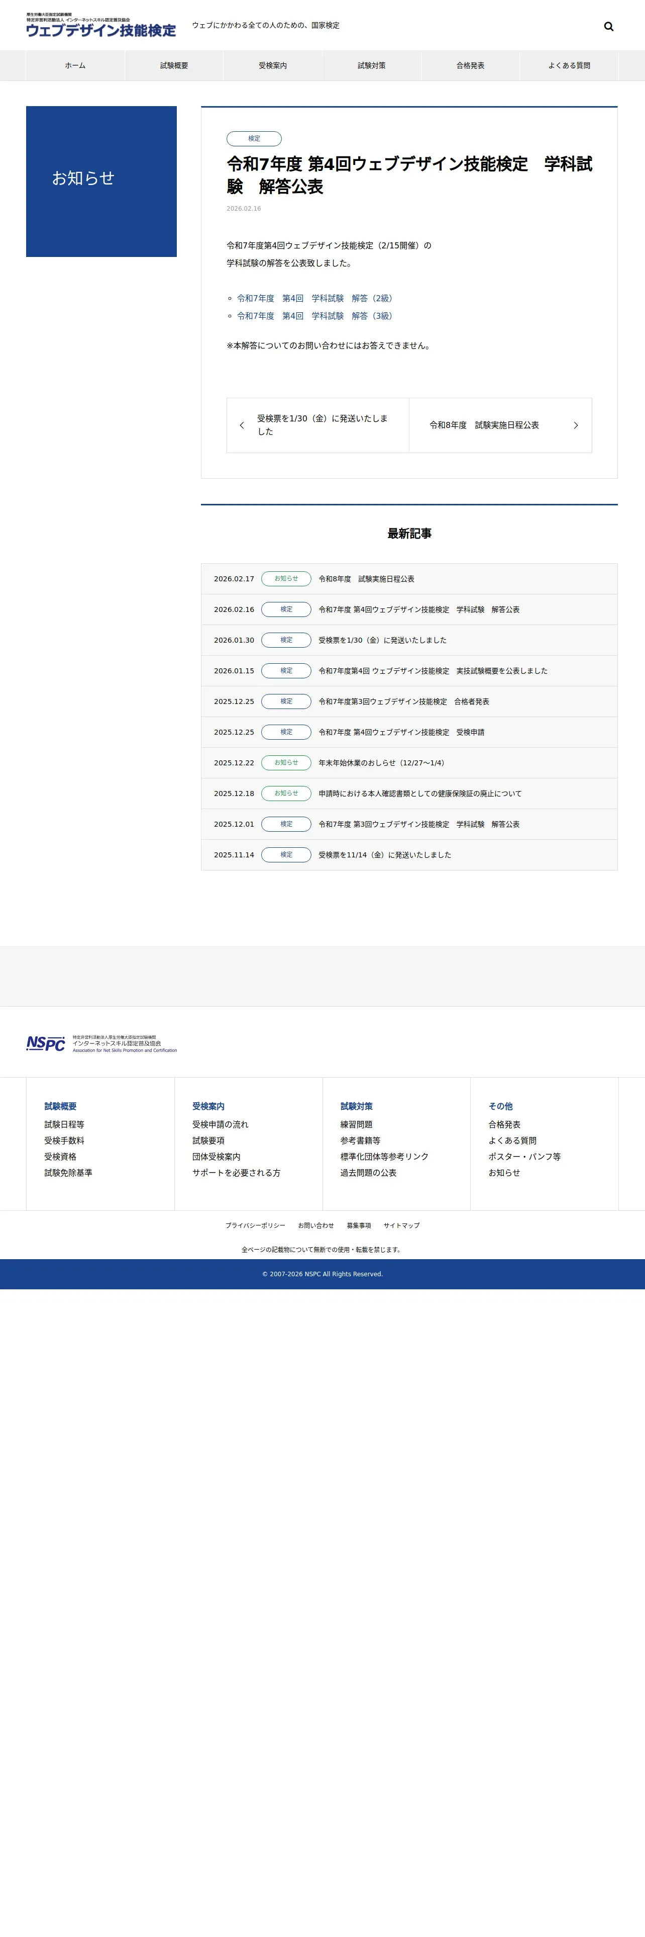Open 合格発表 in the footer その他 column
Image resolution: width=645 pixels, height=1937 pixels.
504,1125
